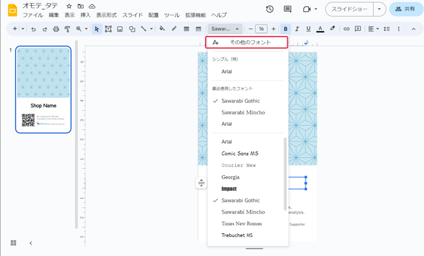Open the 挿入 menu

[85, 15]
